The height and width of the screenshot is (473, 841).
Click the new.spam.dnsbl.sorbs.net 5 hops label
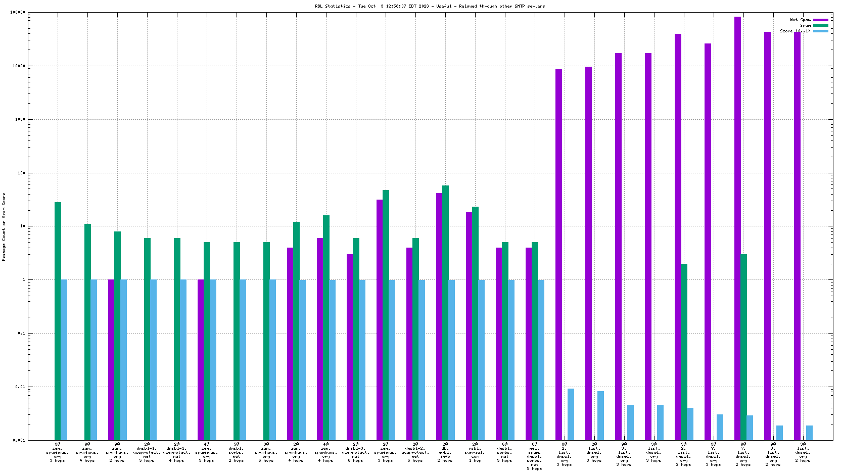click(x=534, y=456)
